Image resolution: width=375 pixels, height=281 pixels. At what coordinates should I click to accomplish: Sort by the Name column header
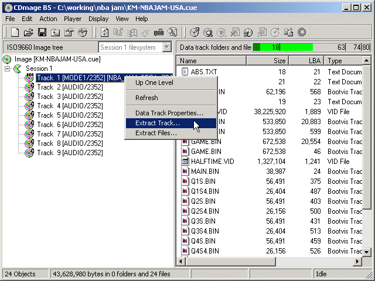coord(212,61)
